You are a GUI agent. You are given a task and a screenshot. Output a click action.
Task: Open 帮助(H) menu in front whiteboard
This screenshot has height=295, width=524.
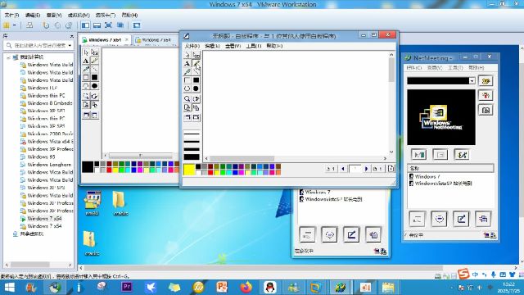[274, 46]
